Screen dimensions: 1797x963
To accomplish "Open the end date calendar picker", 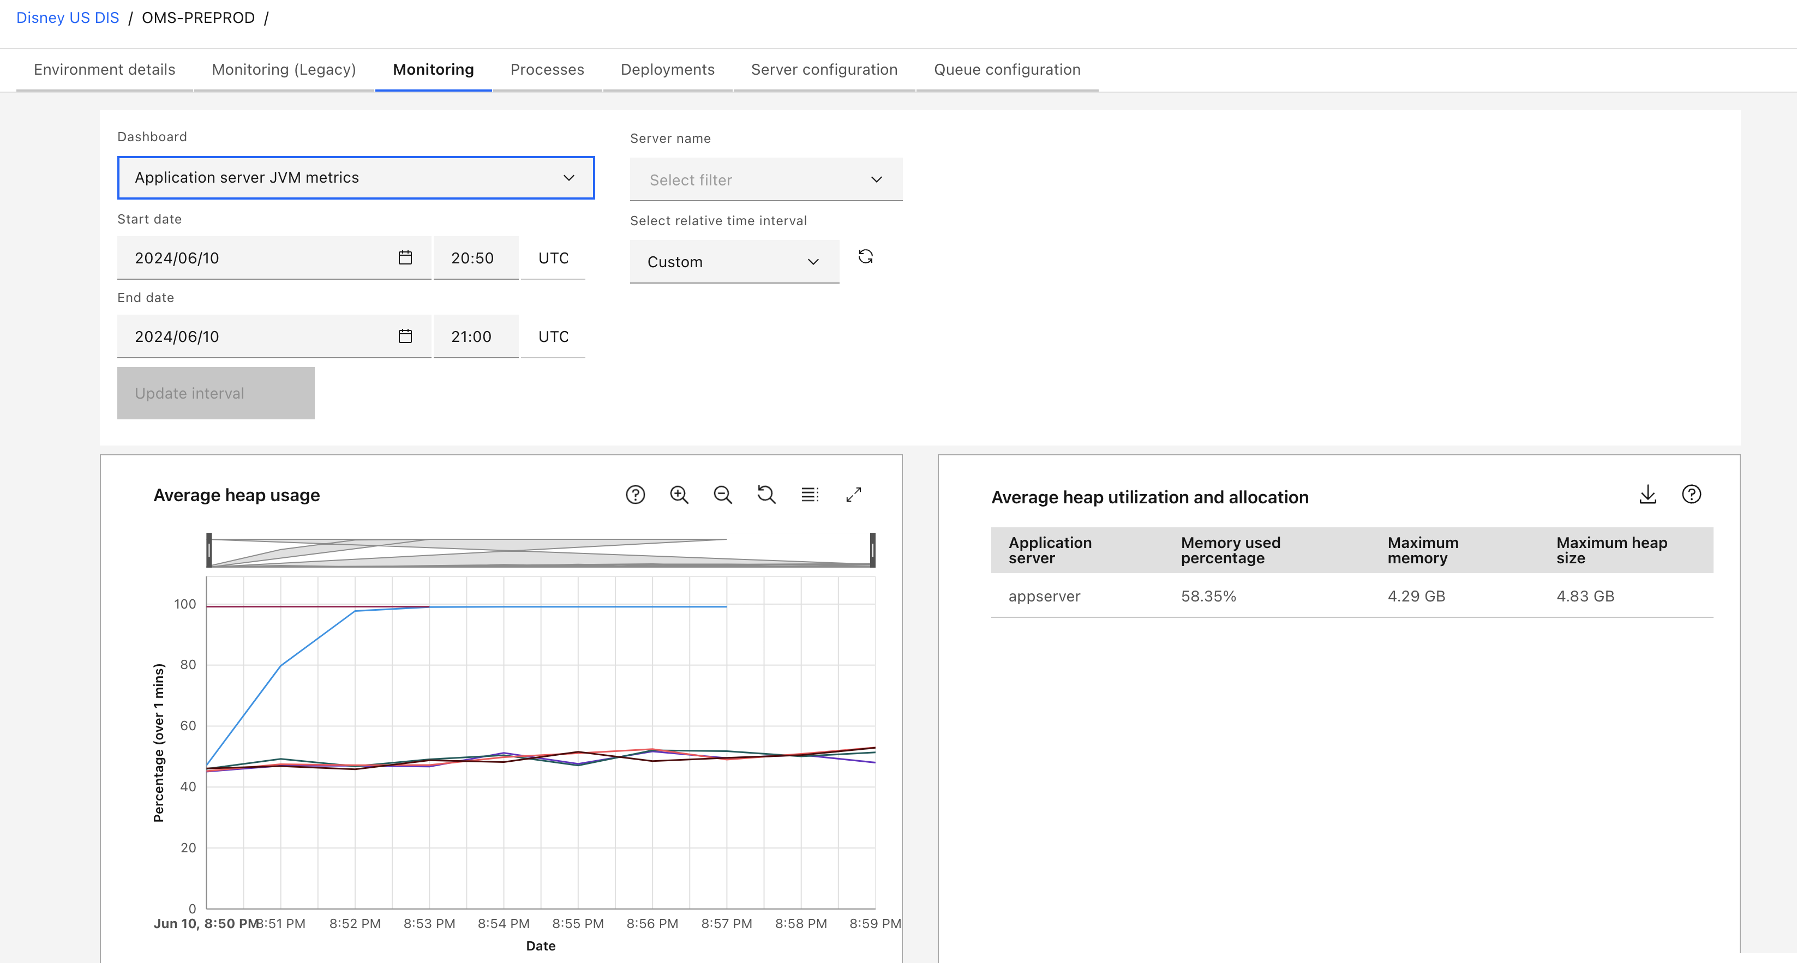I will 405,336.
